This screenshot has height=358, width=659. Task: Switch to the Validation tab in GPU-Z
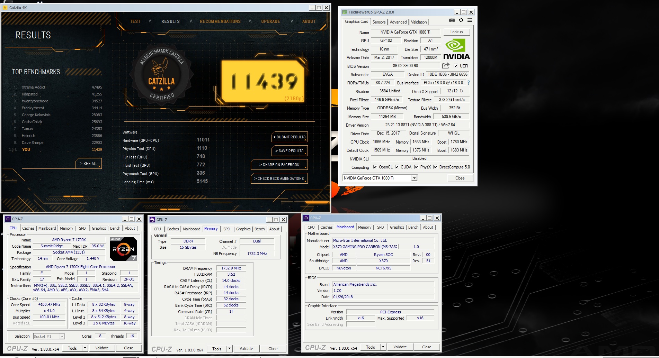pyautogui.click(x=419, y=22)
